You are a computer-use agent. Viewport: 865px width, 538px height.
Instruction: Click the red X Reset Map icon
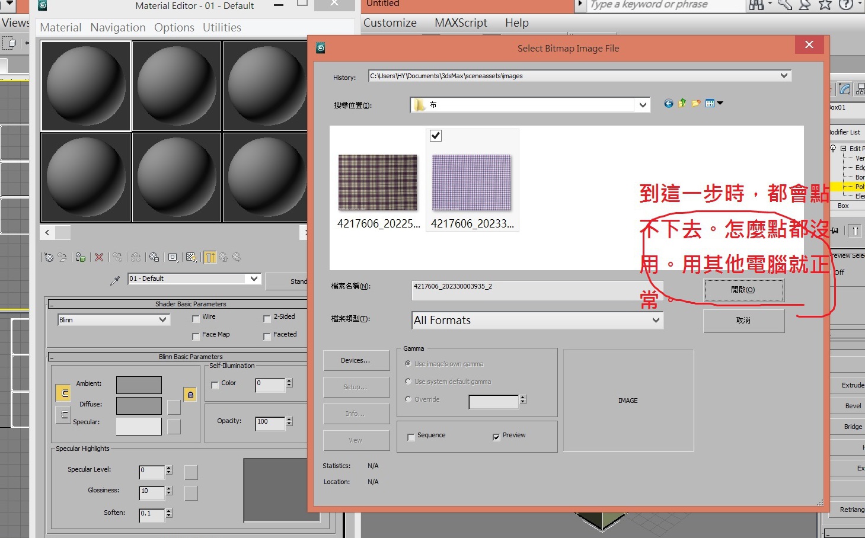tap(99, 257)
